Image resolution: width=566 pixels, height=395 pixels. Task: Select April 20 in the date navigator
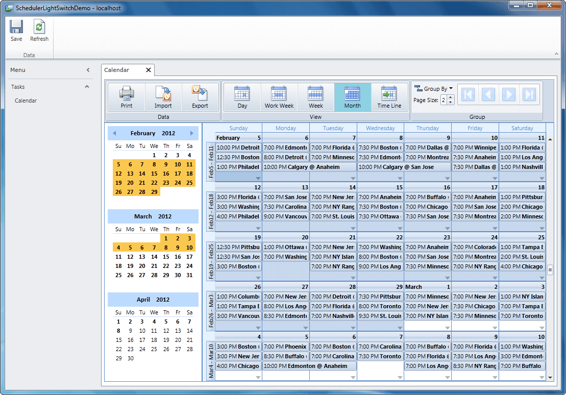pyautogui.click(x=178, y=340)
